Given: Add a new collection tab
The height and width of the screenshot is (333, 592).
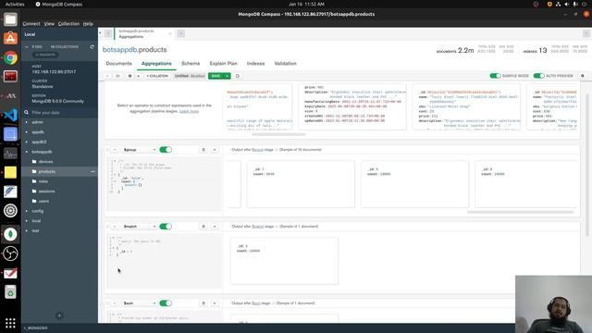Looking at the screenshot, I should [181, 33].
